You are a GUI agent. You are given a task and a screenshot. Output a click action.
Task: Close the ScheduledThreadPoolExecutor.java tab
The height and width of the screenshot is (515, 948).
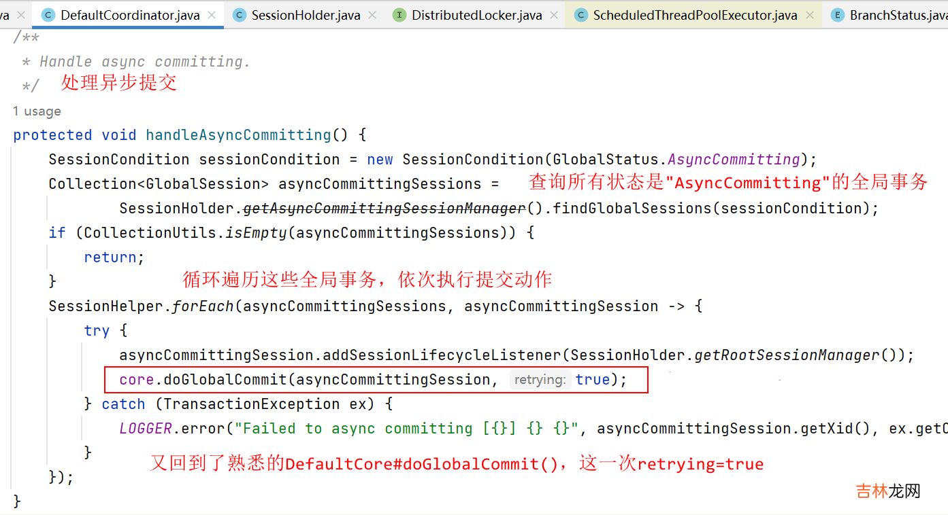tap(809, 15)
